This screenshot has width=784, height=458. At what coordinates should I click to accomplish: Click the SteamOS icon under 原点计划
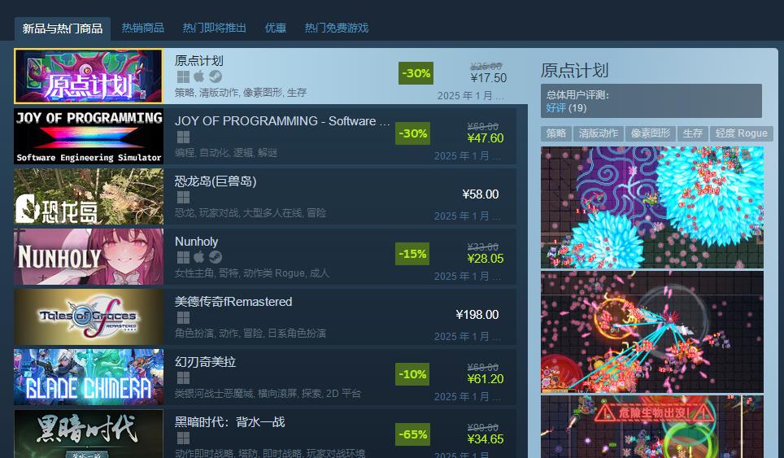[x=216, y=76]
